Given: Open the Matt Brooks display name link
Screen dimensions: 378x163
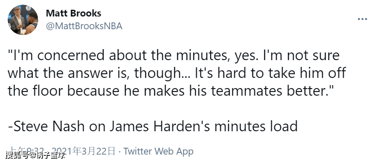Looking at the screenshot, I should pyautogui.click(x=73, y=13).
